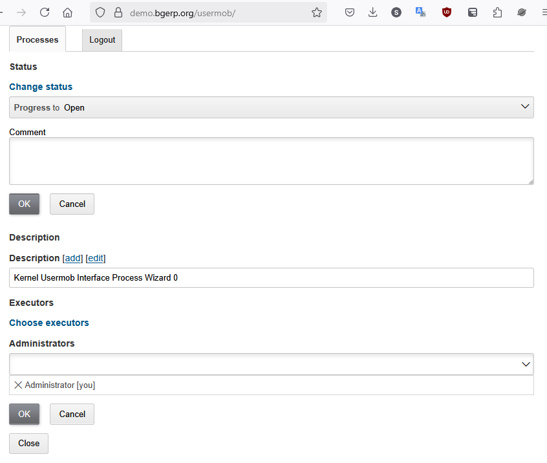Focus the Comment text area

click(x=272, y=161)
